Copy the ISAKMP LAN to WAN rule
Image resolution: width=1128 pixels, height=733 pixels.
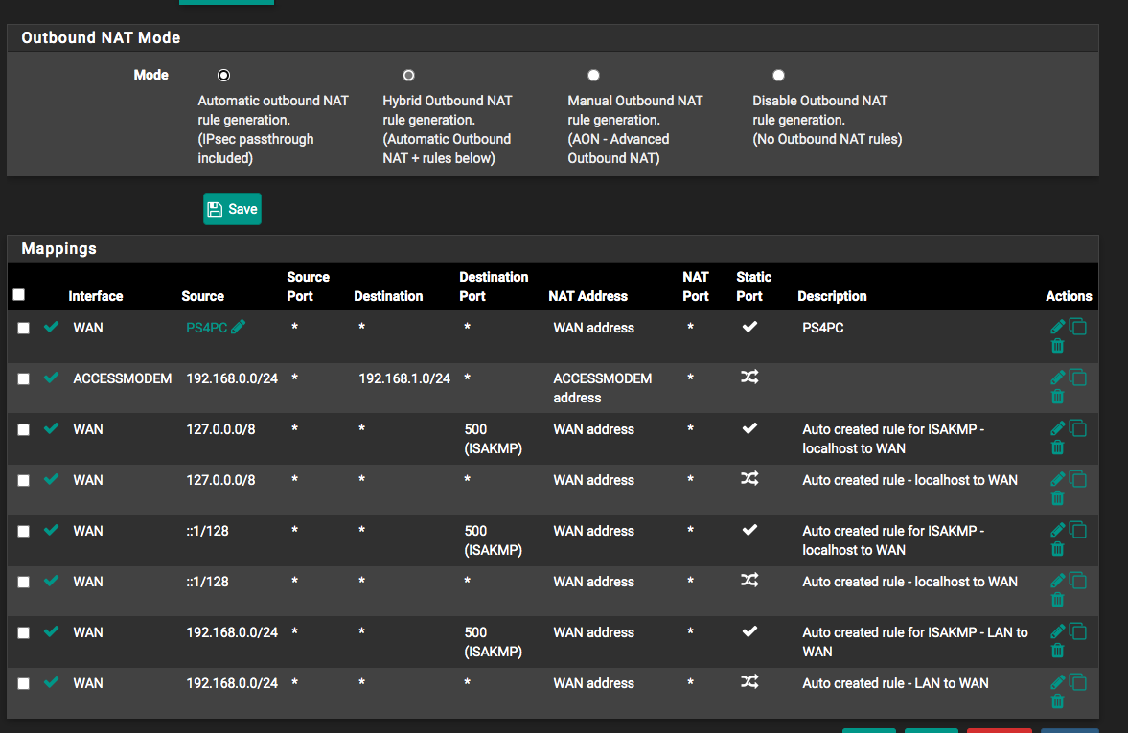point(1077,631)
